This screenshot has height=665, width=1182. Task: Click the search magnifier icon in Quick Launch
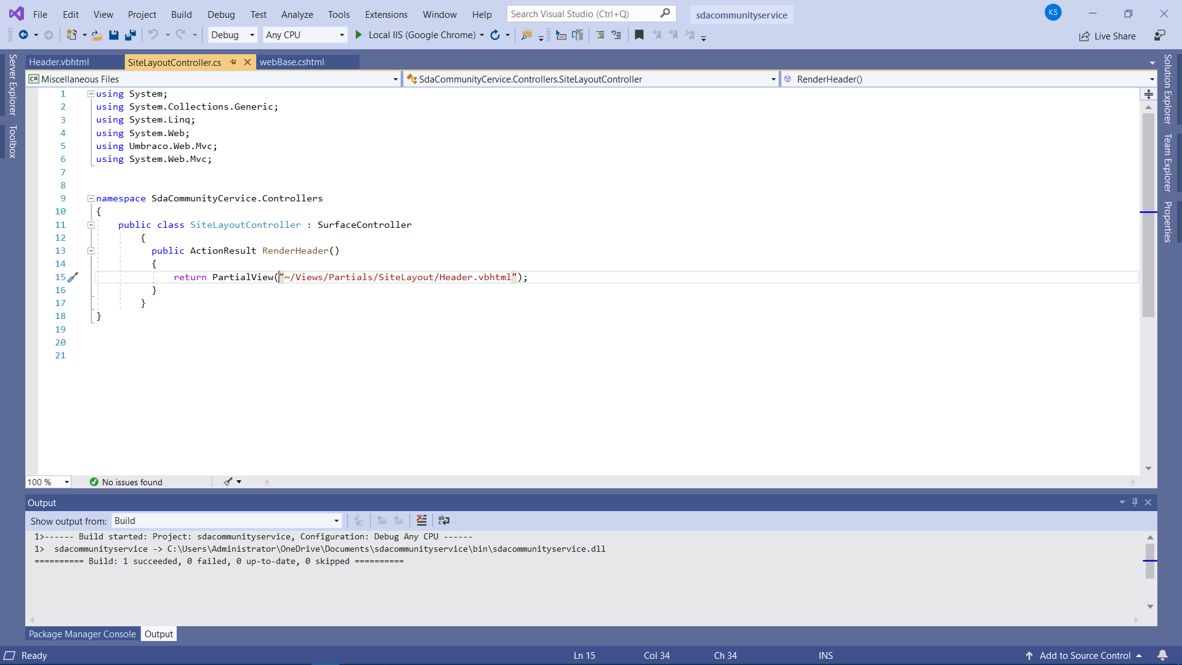[665, 14]
